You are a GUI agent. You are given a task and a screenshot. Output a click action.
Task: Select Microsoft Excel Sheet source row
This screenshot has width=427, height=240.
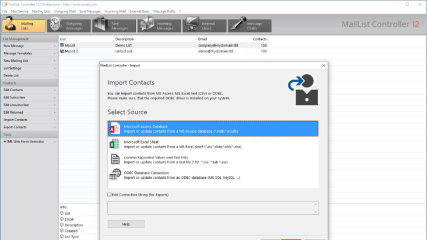pyautogui.click(x=213, y=144)
